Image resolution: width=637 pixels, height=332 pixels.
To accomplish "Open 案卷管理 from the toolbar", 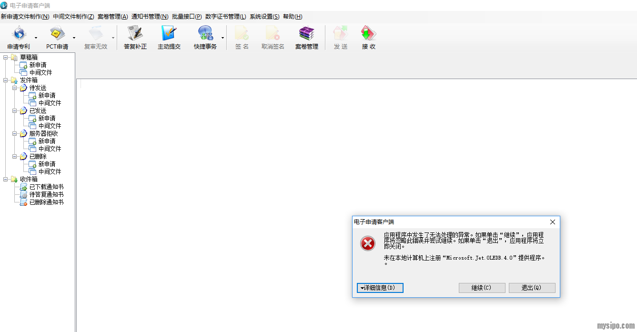I will pyautogui.click(x=306, y=34).
